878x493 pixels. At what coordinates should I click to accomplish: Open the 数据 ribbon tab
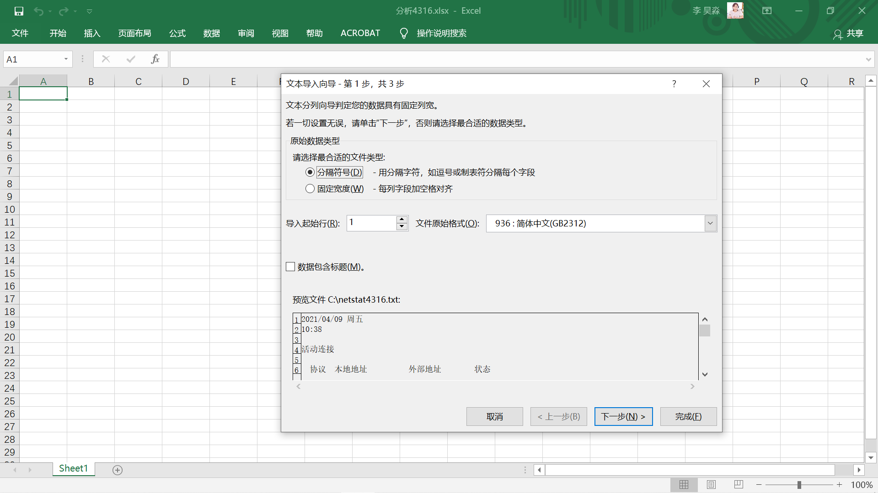(212, 33)
